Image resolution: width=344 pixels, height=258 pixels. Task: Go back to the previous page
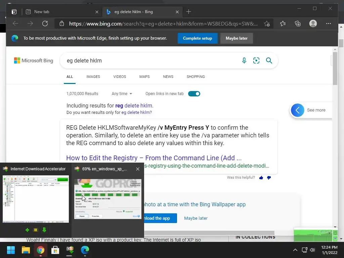pyautogui.click(x=15, y=24)
